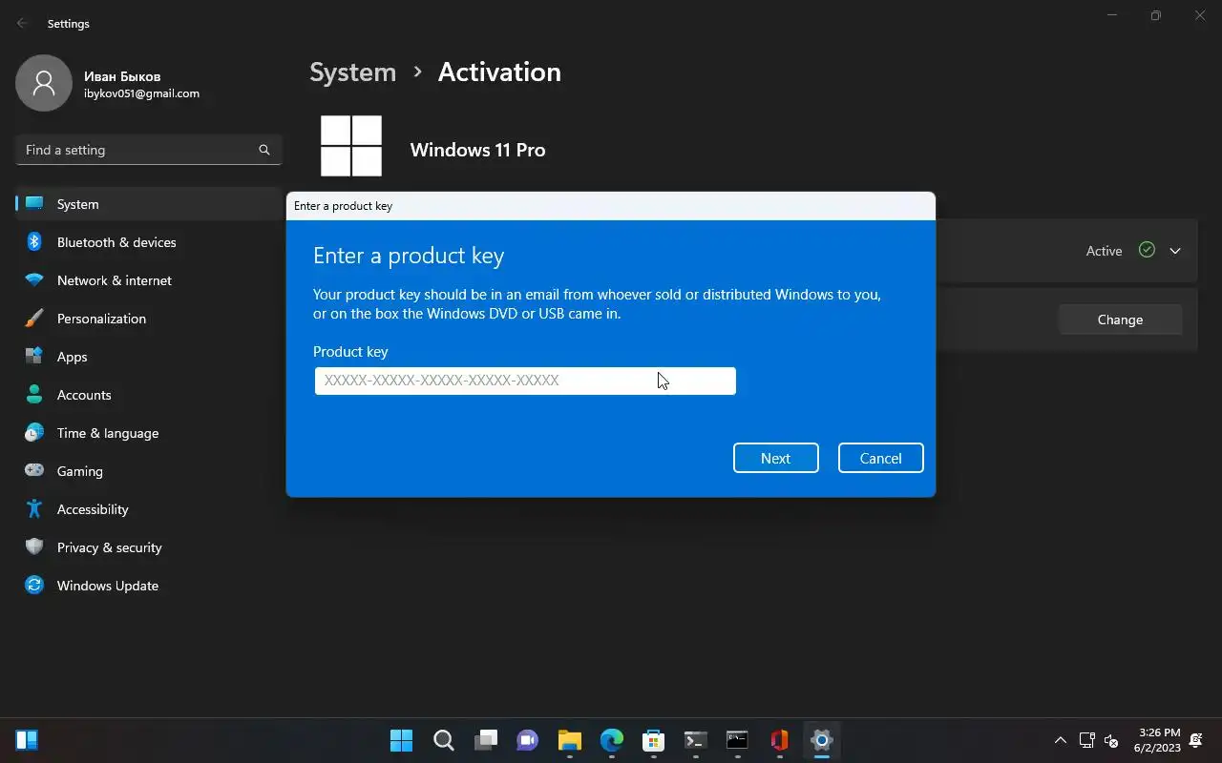The image size is (1222, 763).
Task: Open Microsoft Edge from the taskbar
Action: pos(612,740)
